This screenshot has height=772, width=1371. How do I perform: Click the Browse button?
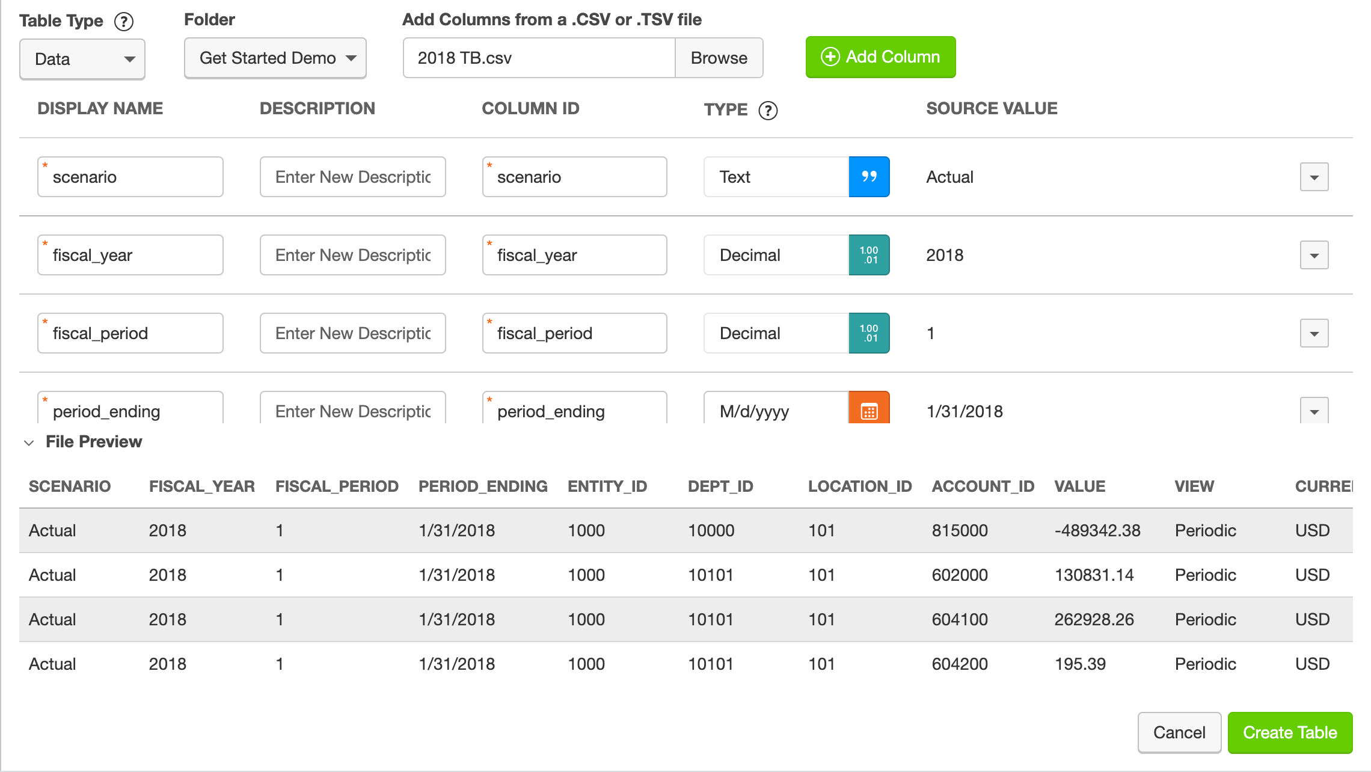719,58
